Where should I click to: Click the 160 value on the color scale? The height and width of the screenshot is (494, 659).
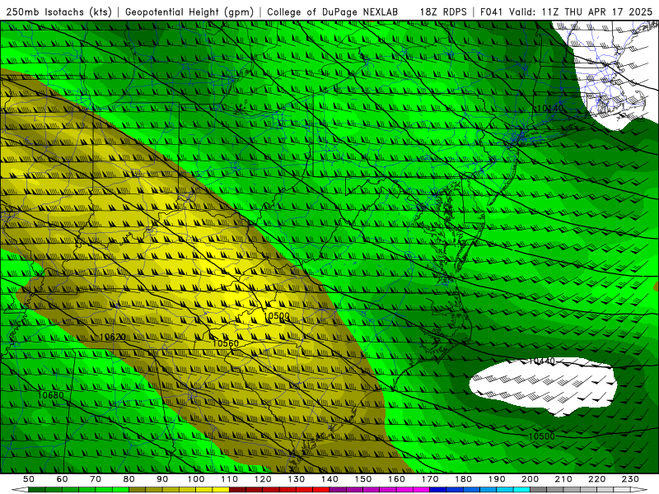(x=397, y=479)
